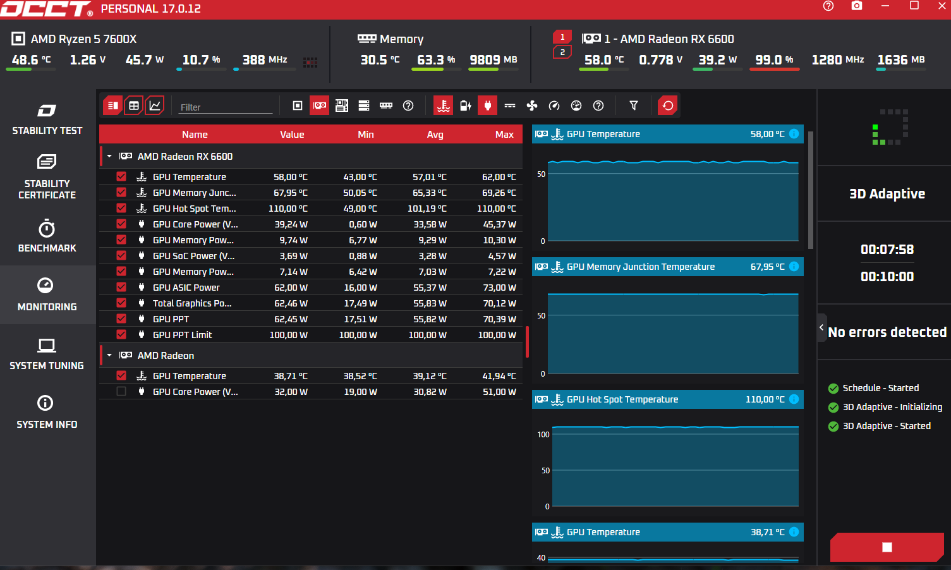Select GPU number 2 in header
The image size is (951, 570).
562,52
